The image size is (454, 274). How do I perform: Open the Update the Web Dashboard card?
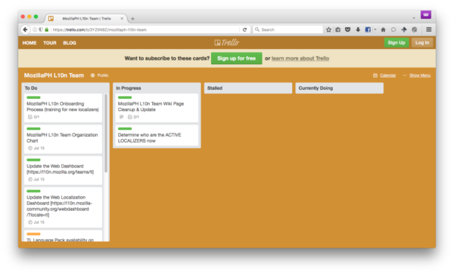[x=63, y=171]
